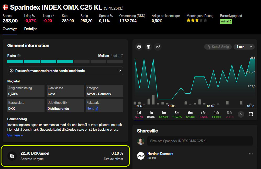Click the dividend coins icon
The height and width of the screenshot is (169, 261).
[x=12, y=156]
